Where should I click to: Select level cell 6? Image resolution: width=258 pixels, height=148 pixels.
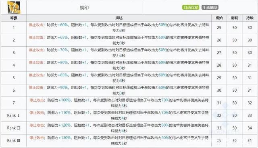pos(14,90)
